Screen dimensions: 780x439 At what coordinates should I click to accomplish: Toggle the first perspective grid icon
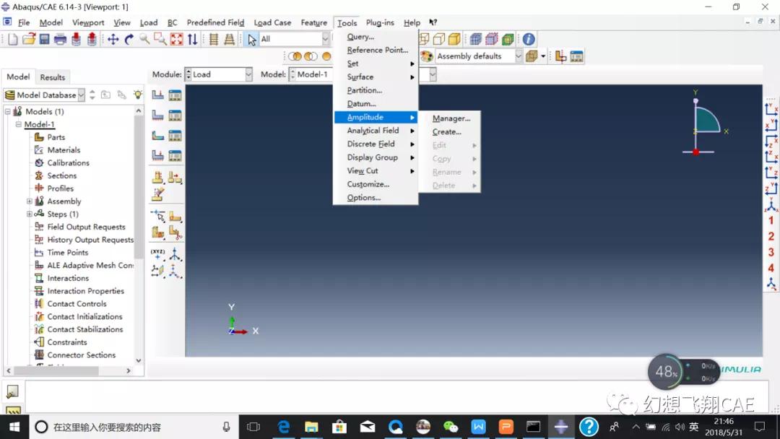(214, 39)
